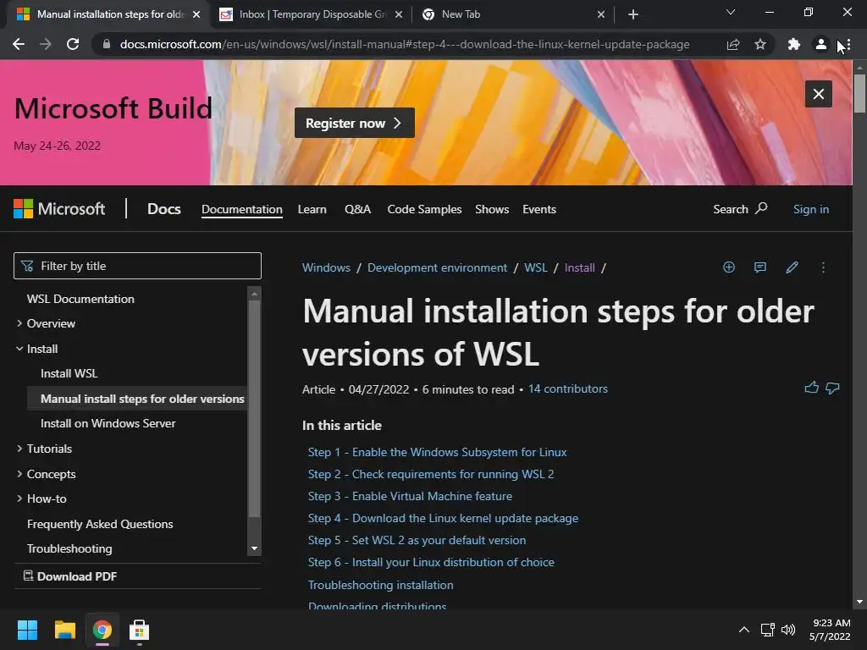Click the Microsoft logo
The image size is (867, 650).
click(x=59, y=209)
